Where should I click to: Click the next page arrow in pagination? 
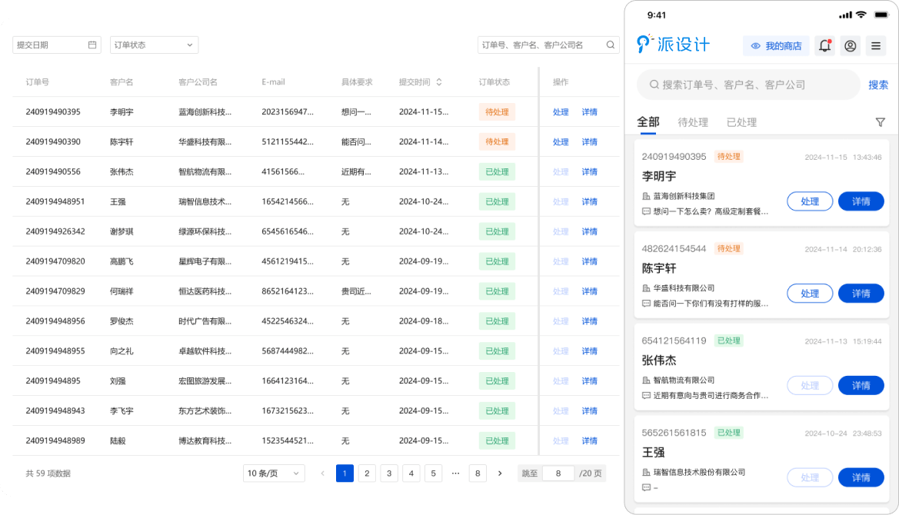click(500, 473)
